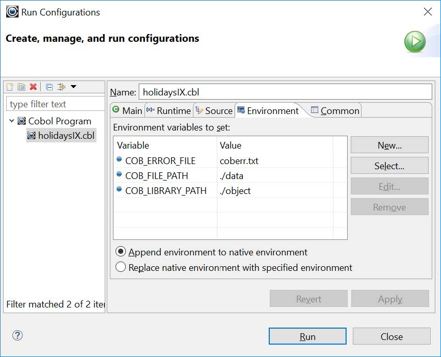This screenshot has width=441, height=357.
Task: Click the Cobol Program type icon
Action: [21, 121]
